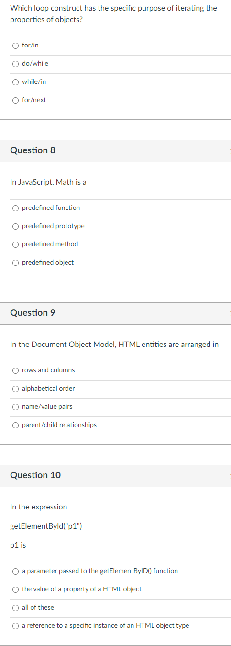Image resolution: width=231 pixels, height=646 pixels.
Task: Select parent/child relationships answer
Action: 16,425
